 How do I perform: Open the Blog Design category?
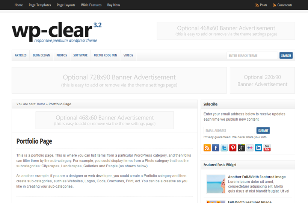[41, 55]
